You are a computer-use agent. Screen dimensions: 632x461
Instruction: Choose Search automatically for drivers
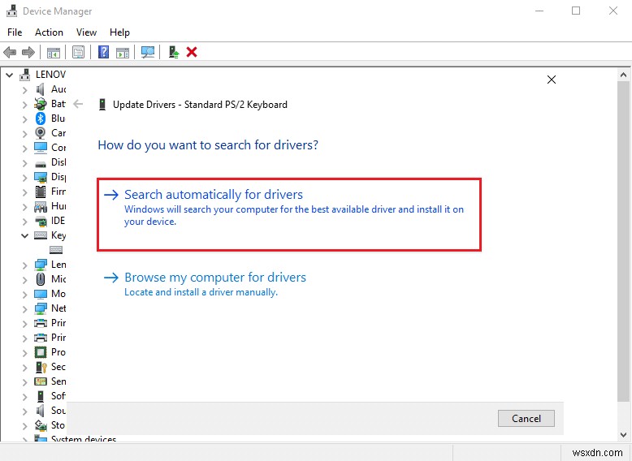[289, 214]
